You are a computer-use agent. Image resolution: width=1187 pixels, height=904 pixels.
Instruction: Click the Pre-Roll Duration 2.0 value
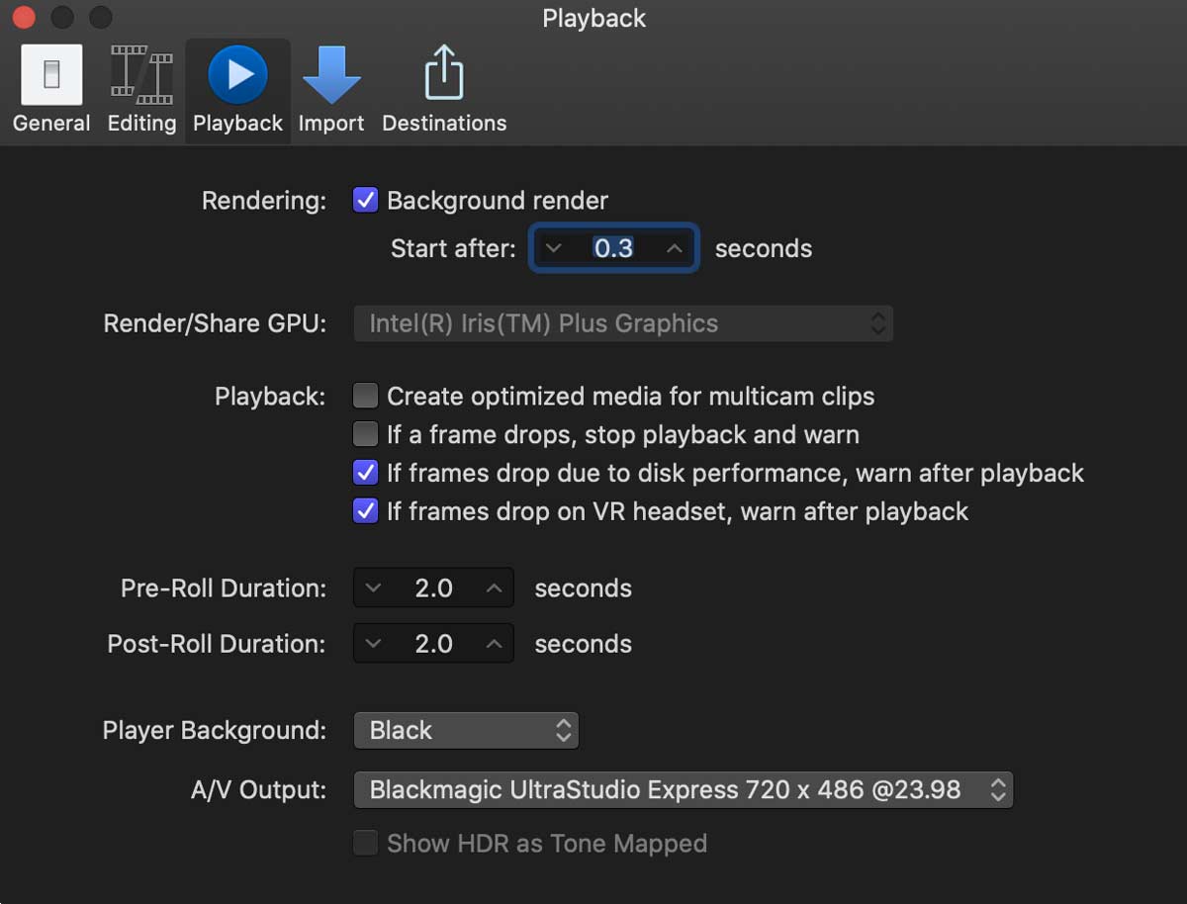click(x=433, y=588)
